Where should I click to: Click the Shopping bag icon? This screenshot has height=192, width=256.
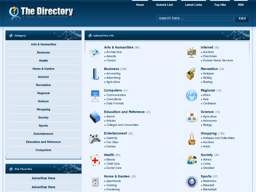192,139
